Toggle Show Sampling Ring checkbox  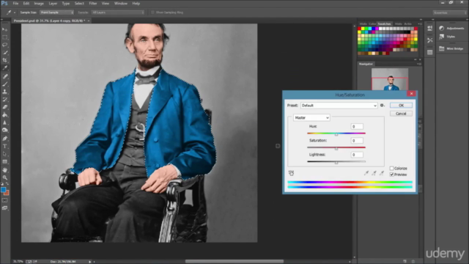pos(152,12)
